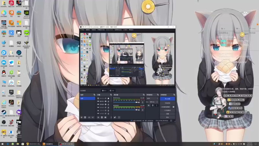The image size is (259, 146).
Task: Mute the Desktop Audio speaker icon
Action: coord(139,110)
